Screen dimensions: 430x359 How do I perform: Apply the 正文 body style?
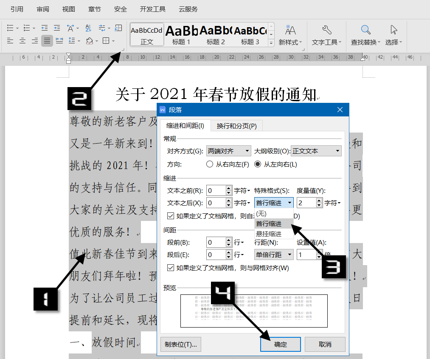(147, 35)
